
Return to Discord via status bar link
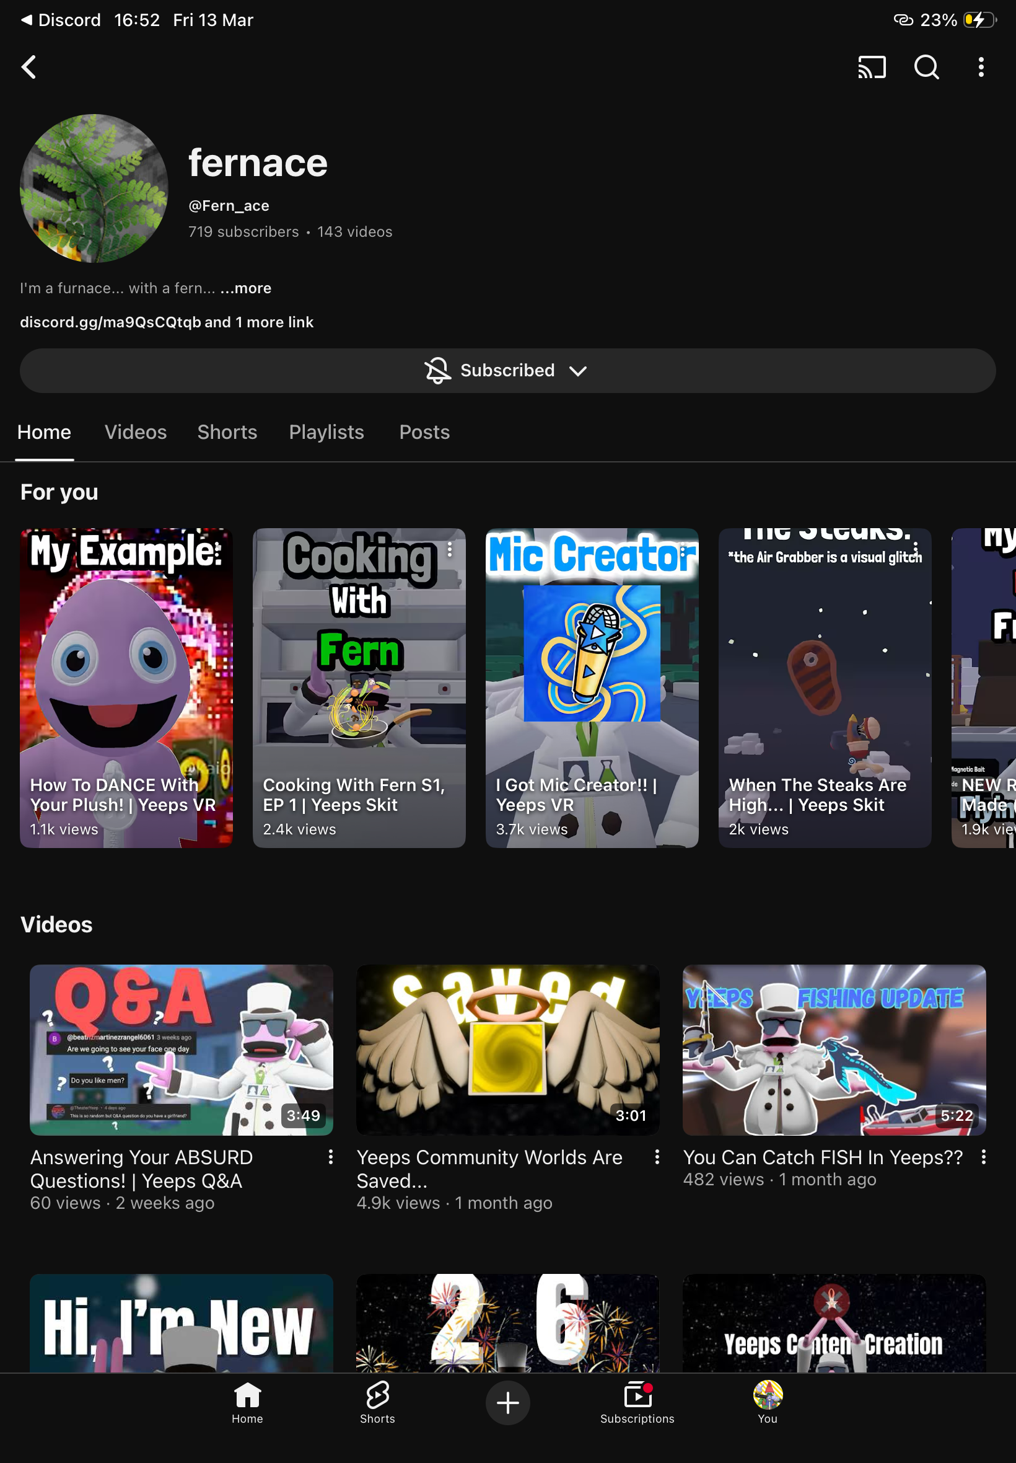pyautogui.click(x=61, y=20)
